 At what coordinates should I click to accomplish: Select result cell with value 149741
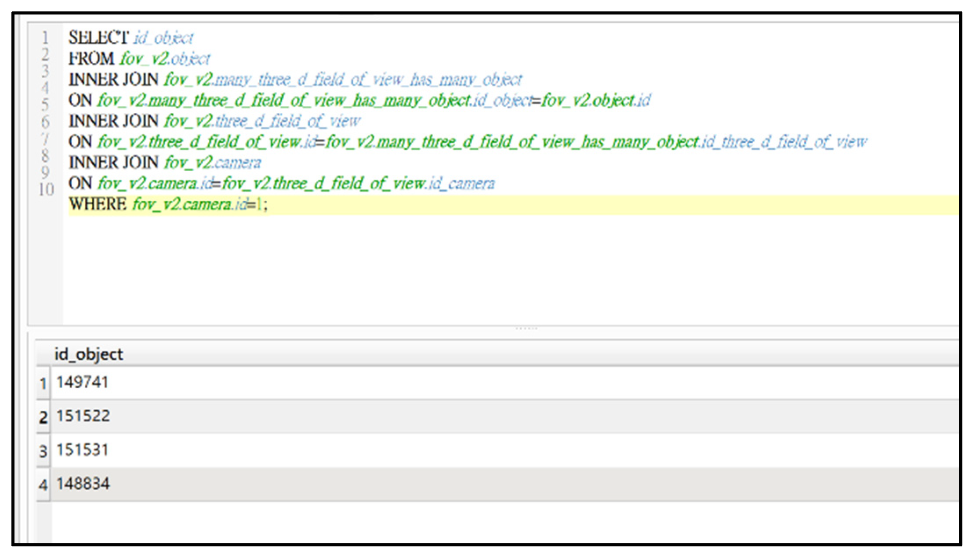(x=83, y=382)
